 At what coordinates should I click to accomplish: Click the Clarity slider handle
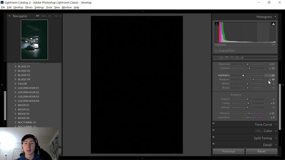coord(248,104)
